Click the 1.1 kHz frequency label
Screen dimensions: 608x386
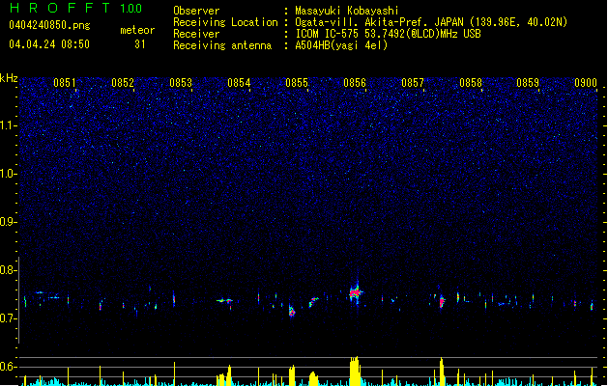(9, 125)
